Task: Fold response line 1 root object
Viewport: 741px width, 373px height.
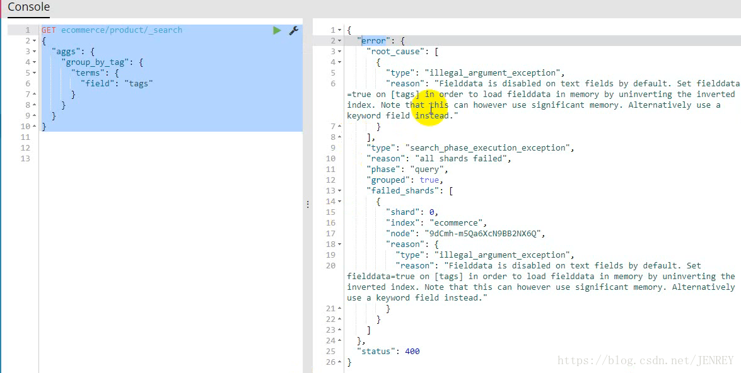Action: (x=339, y=30)
